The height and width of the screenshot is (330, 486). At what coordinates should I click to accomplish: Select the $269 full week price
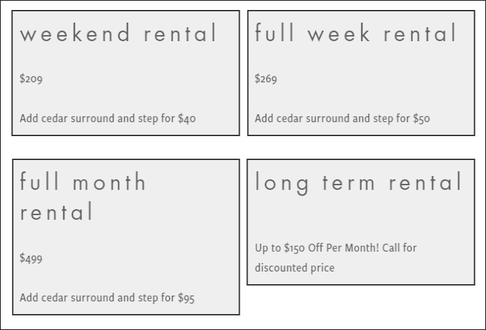(266, 79)
